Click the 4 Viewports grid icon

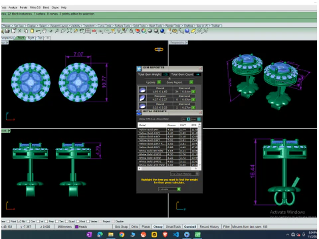point(88,31)
